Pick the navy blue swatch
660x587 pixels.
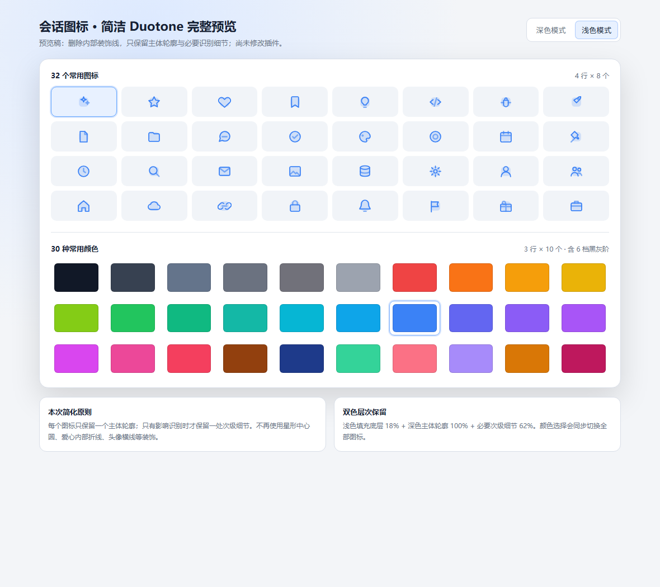point(301,358)
